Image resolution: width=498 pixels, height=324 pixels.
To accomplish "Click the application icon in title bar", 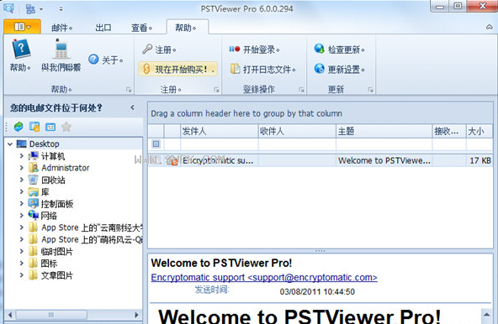I will tap(8, 8).
